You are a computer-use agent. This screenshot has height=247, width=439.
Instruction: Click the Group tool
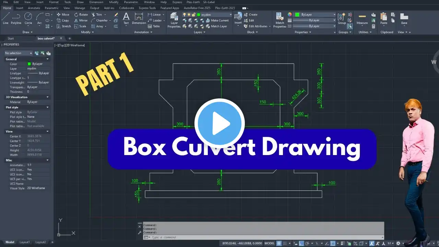pyautogui.click(x=342, y=19)
